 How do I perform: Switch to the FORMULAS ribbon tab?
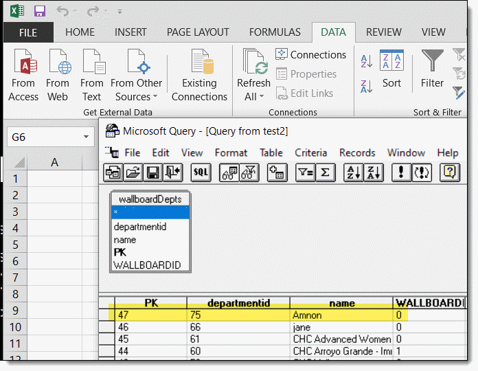(x=275, y=32)
